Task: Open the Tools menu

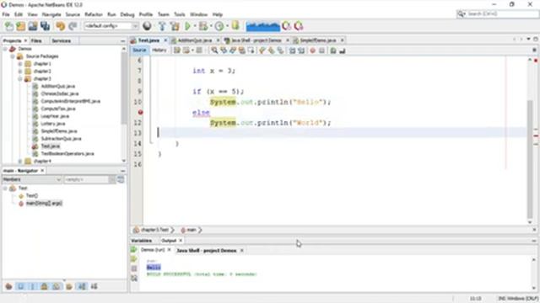Action: pos(180,14)
